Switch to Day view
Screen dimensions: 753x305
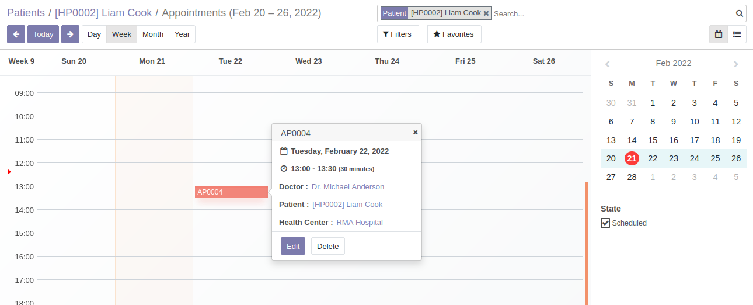(94, 34)
